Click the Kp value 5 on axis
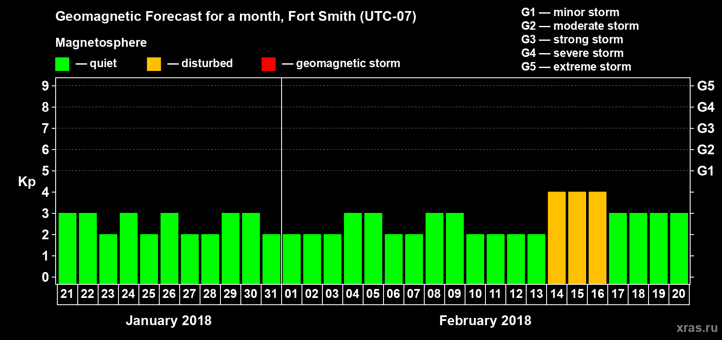The width and height of the screenshot is (722, 340). 45,171
